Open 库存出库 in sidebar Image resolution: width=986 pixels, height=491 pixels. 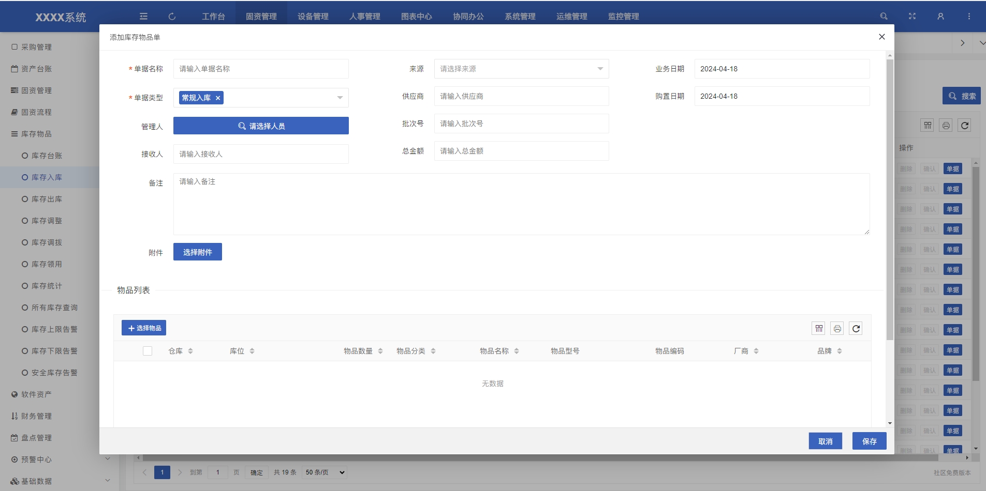(x=47, y=199)
